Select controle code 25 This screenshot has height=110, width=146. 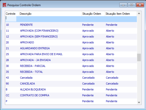point(7,54)
